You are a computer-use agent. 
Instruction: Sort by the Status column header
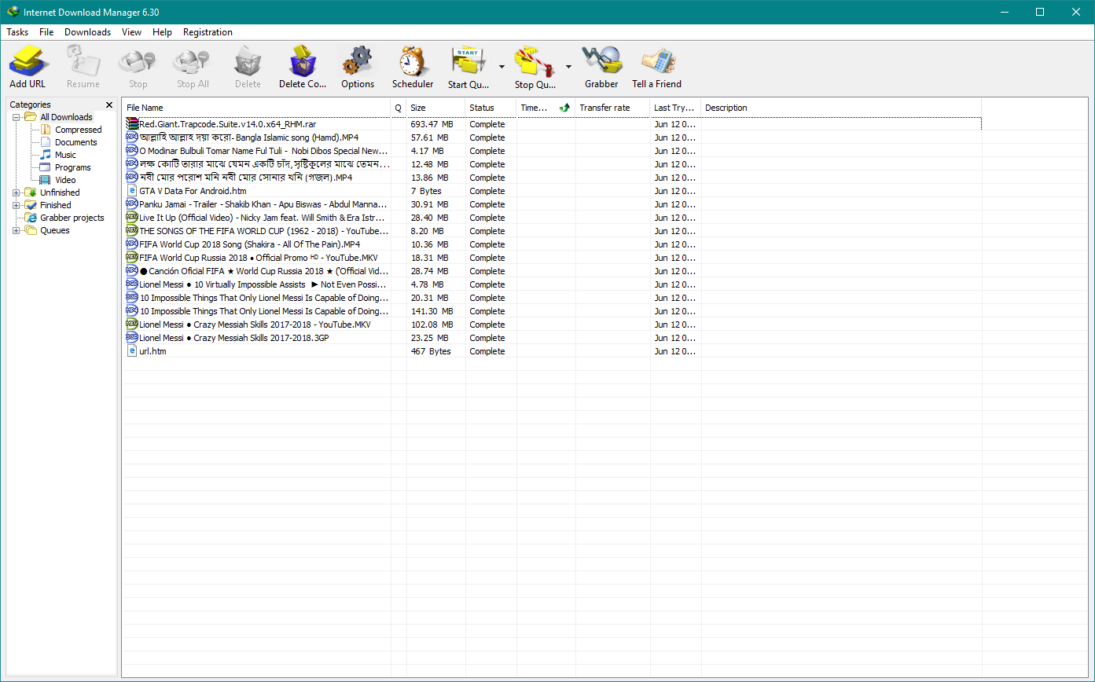click(x=491, y=108)
